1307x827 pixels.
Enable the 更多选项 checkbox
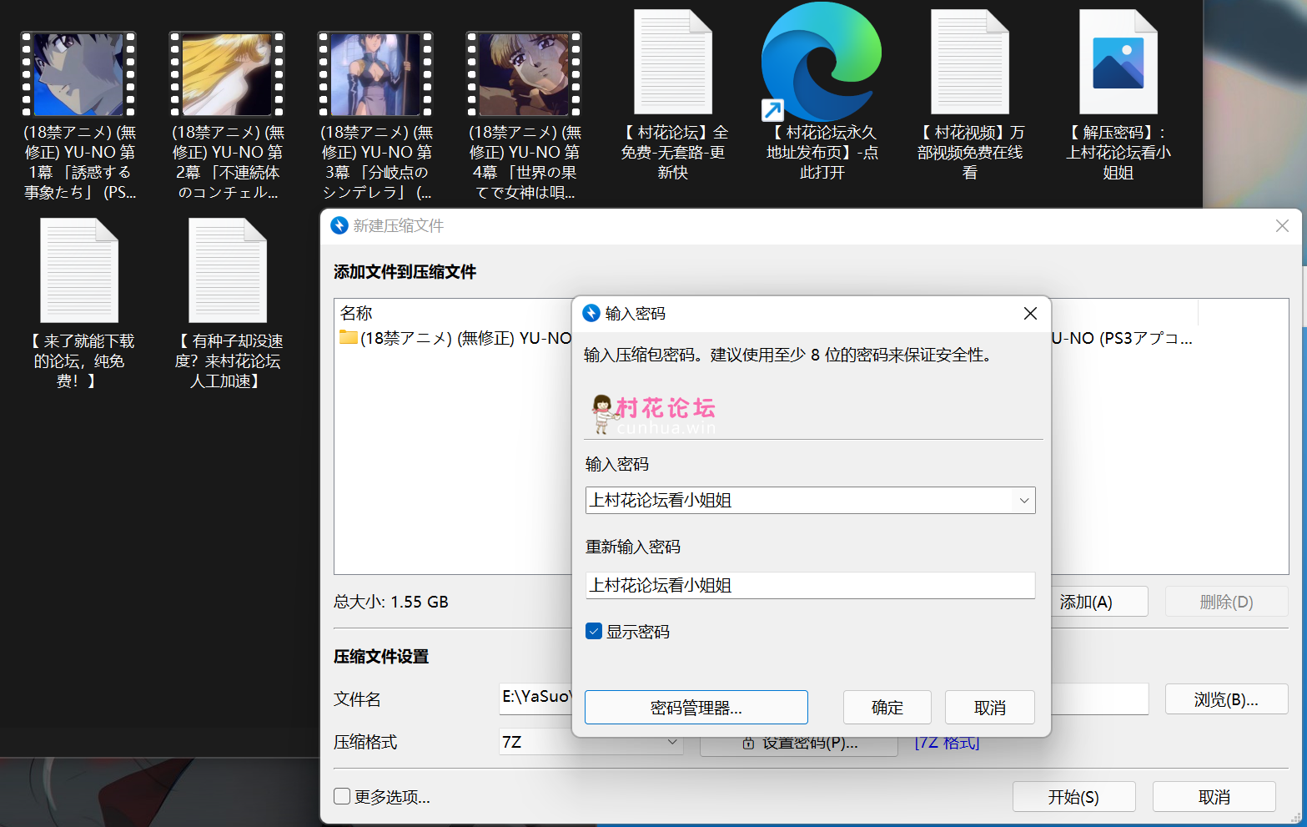(x=342, y=796)
